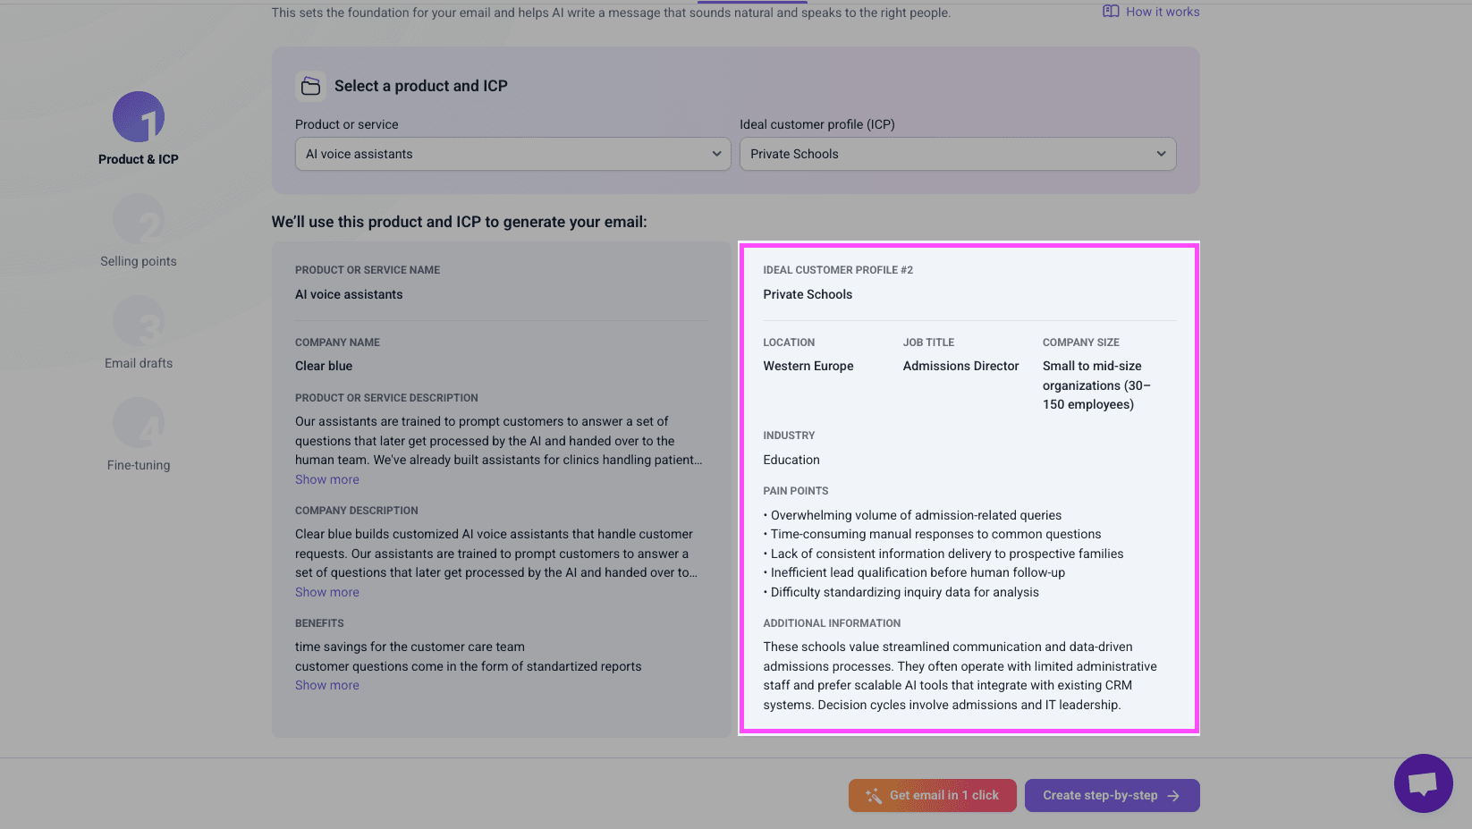Click the Private Schools ICP details card
Image resolution: width=1472 pixels, height=829 pixels.
(x=969, y=488)
